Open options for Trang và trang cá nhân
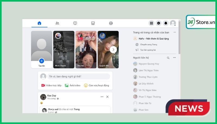Image resolution: width=217 pixels, height=124 pixels. pos(175,32)
